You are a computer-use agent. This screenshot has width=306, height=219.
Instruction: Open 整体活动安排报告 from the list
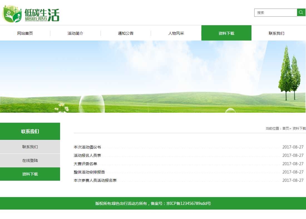[x=89, y=172]
